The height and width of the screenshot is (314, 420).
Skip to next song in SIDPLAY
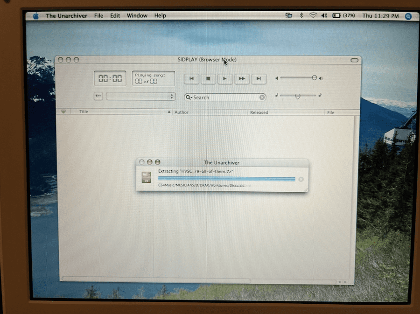pyautogui.click(x=259, y=79)
